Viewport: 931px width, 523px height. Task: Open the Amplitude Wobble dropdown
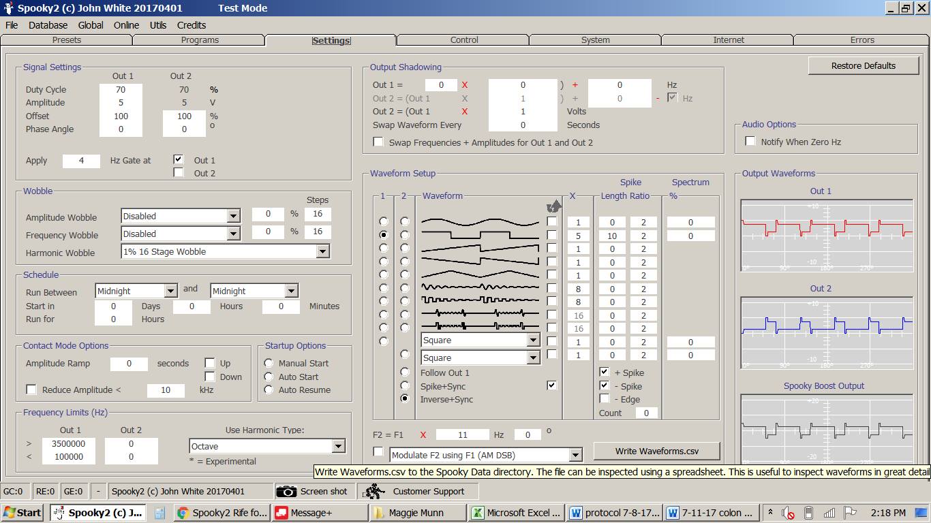tap(233, 216)
